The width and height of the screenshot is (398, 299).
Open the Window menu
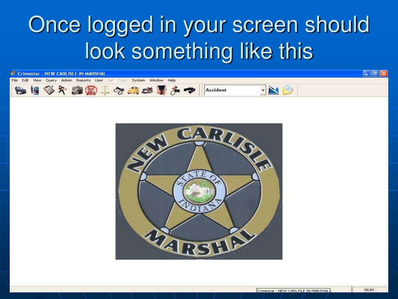156,80
